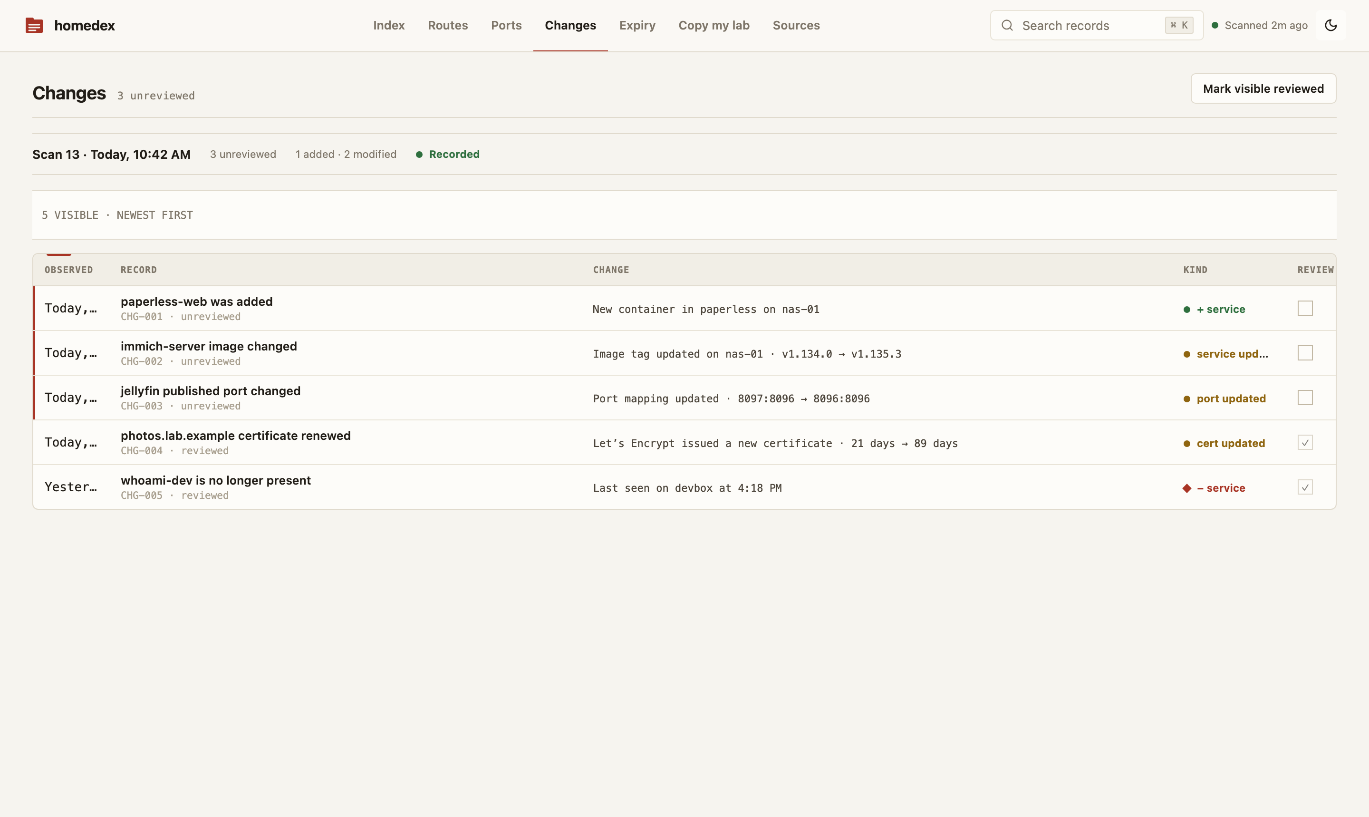1369x817 pixels.
Task: Check review box for paperless-web added
Action: pos(1305,308)
